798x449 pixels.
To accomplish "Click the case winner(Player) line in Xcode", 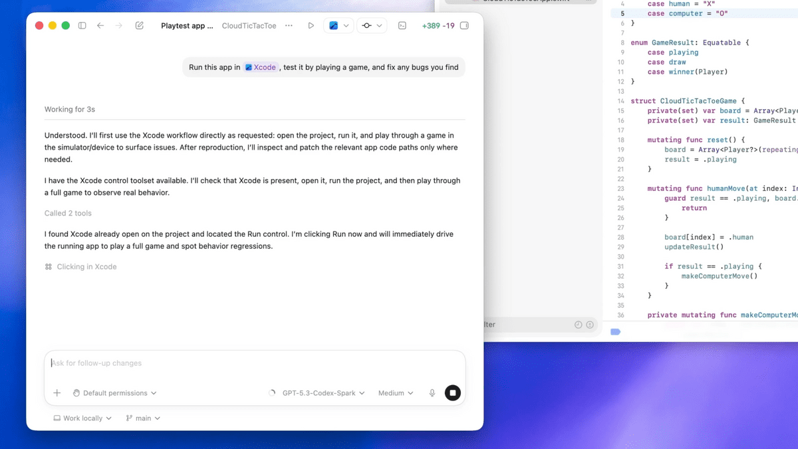I will pyautogui.click(x=688, y=72).
